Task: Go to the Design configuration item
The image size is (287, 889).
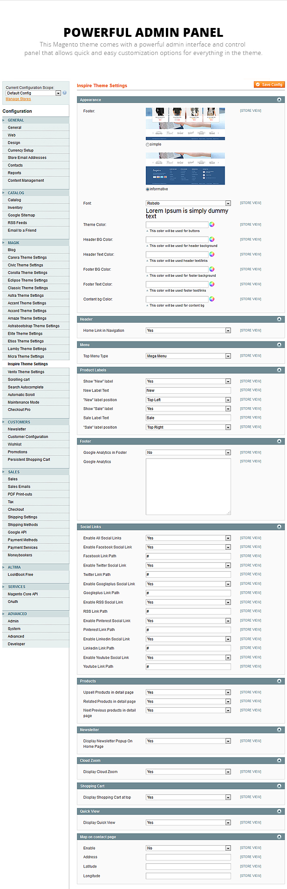Action: click(14, 143)
